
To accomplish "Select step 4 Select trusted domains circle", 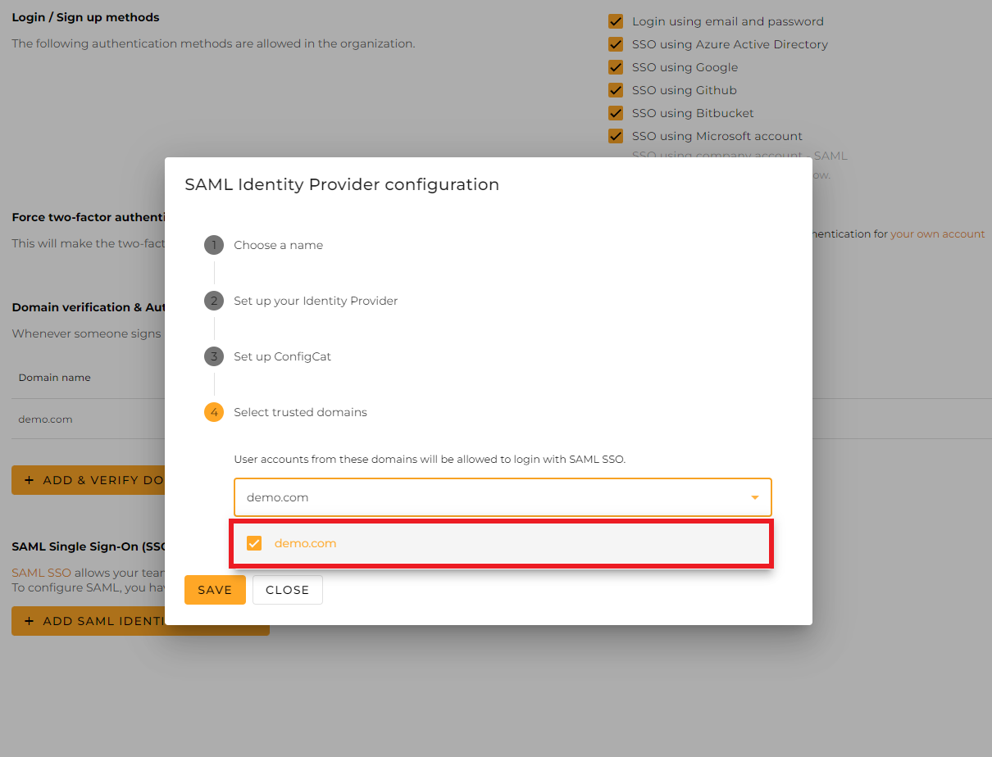I will (214, 412).
